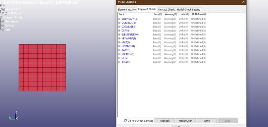Click the Total column header
This screenshot has height=127, width=268.
[x=135, y=14]
